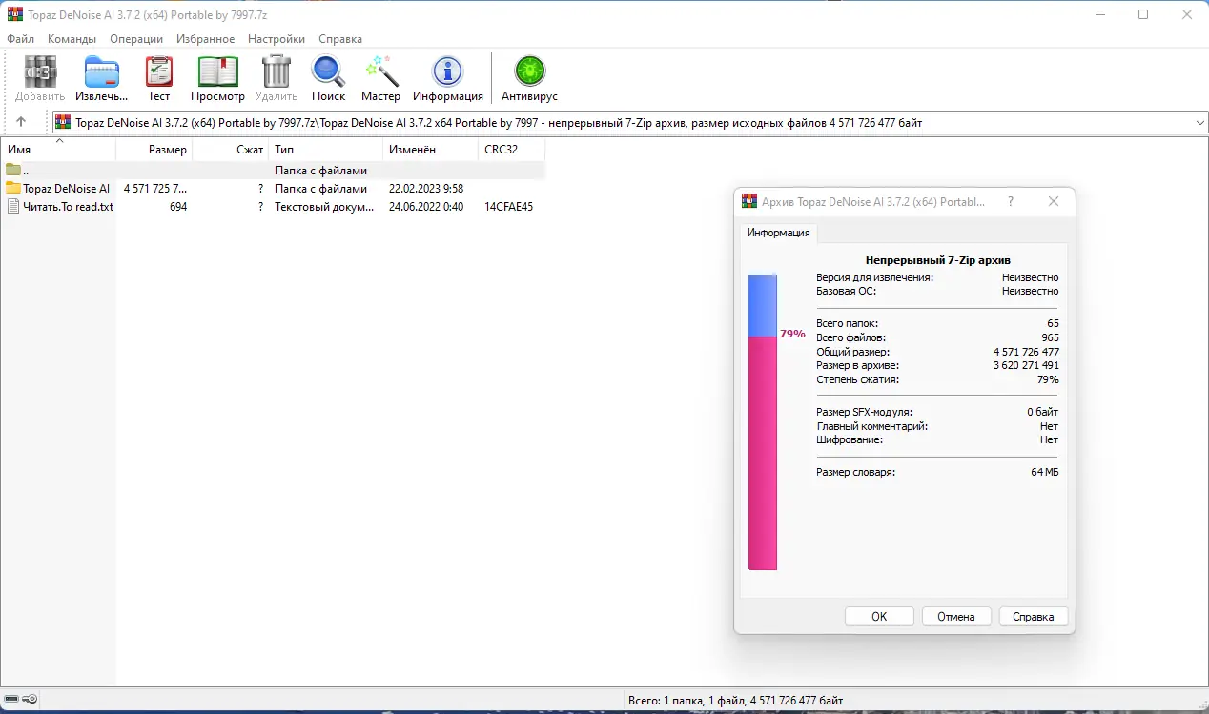Open the Избранное menu
Viewport: 1209px width, 714px height.
[x=205, y=39]
